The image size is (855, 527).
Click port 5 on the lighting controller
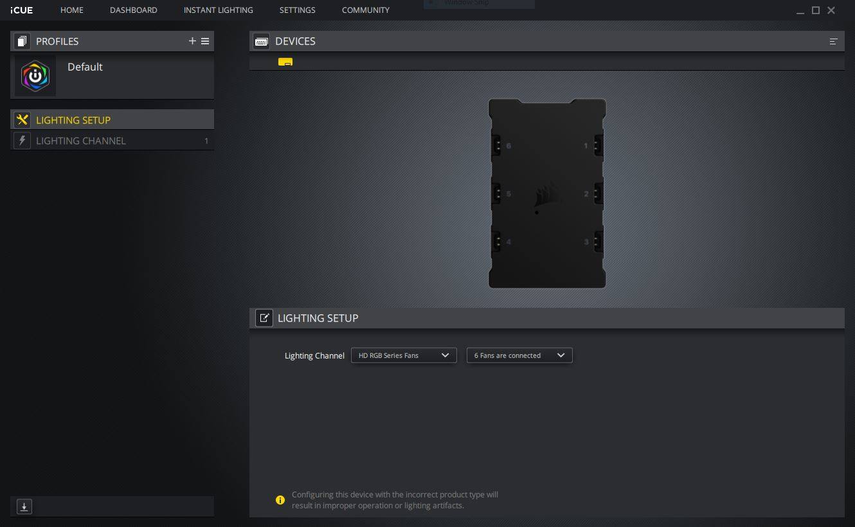(497, 193)
